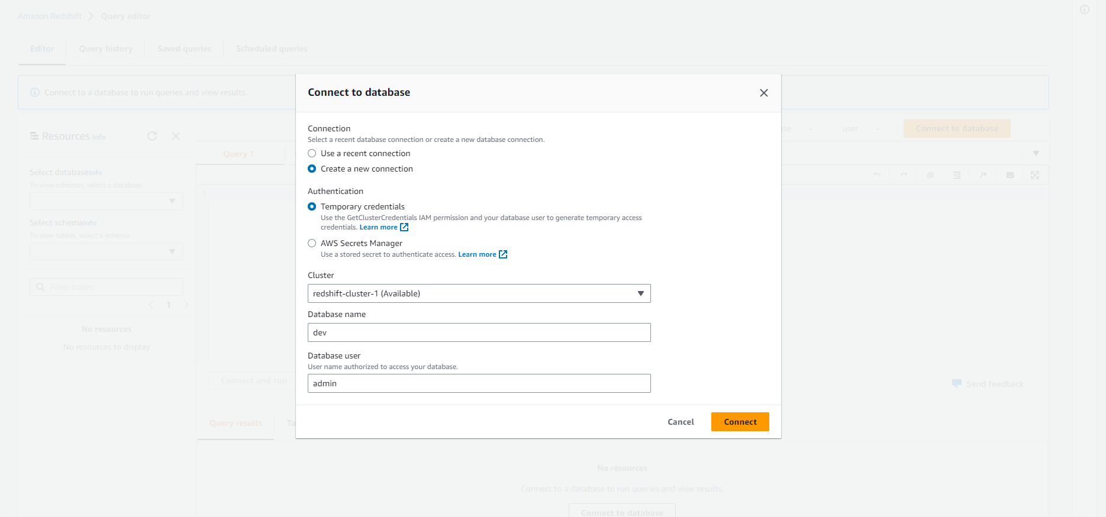Click the undo icon in editor toolbar

[x=877, y=175]
